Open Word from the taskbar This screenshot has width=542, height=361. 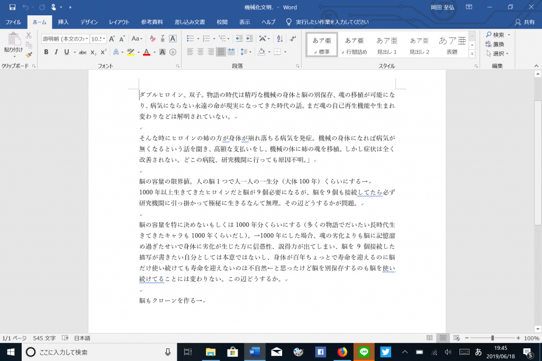coord(255,352)
